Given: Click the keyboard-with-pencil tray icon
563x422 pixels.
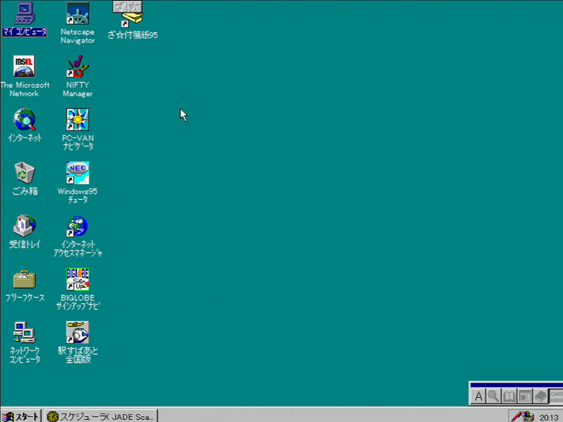Looking at the screenshot, I should point(528,416).
